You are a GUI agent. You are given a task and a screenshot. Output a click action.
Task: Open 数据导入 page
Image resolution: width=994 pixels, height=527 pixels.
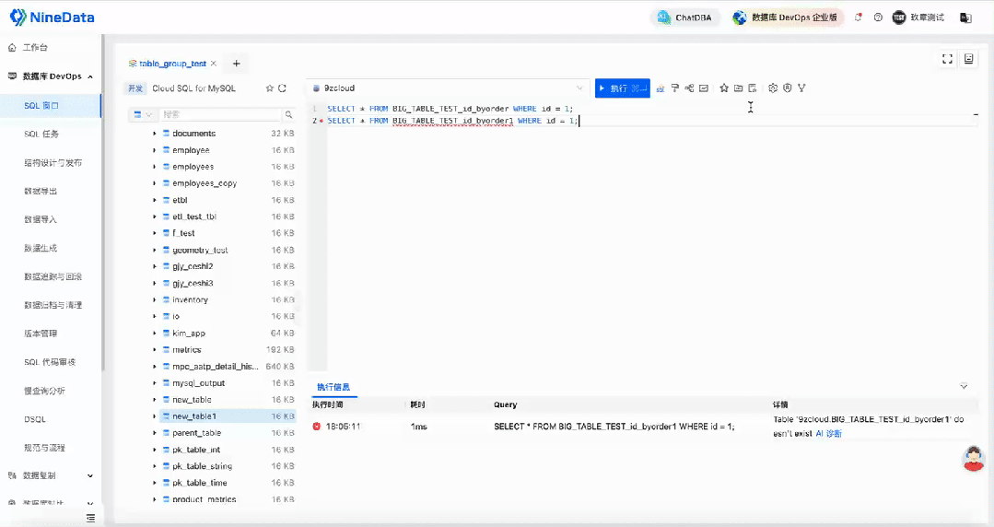(x=41, y=219)
